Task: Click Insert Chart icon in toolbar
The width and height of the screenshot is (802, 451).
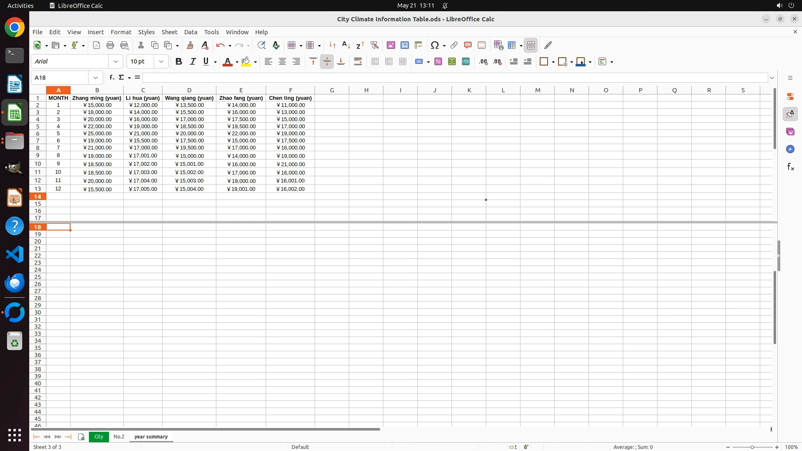Action: (404, 45)
